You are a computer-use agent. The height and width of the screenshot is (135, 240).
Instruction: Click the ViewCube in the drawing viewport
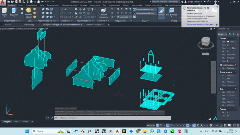pos(205,41)
